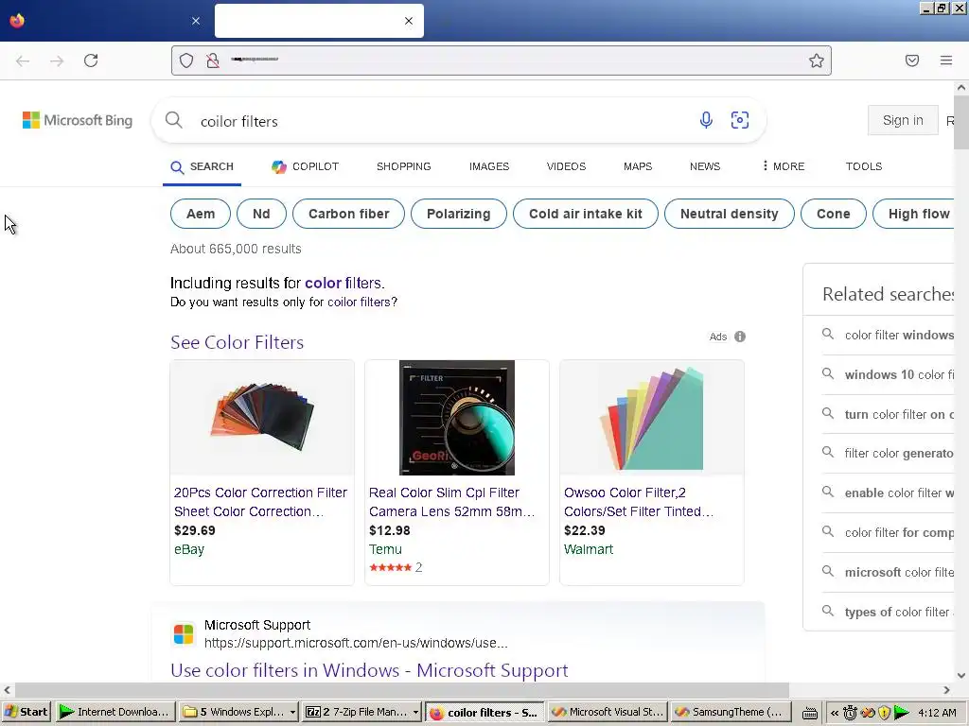969x726 pixels.
Task: Open the TOOLS option
Action: click(x=864, y=166)
